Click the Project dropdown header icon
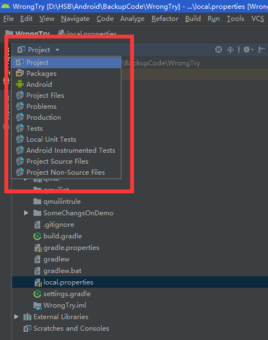Screen dimensions: 268x340 tap(21, 50)
